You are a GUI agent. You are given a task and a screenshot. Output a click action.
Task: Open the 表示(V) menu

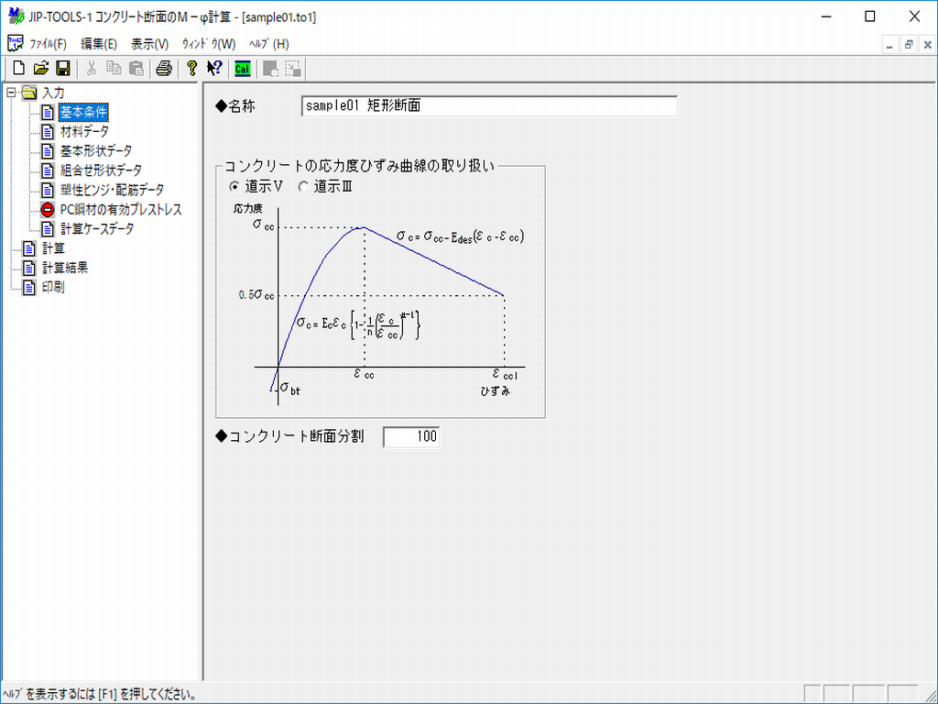149,44
